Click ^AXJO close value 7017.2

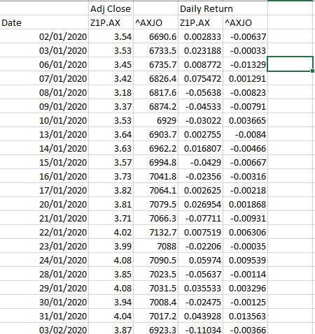point(155,316)
